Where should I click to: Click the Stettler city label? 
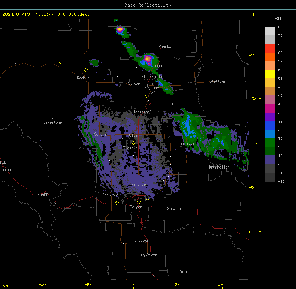point(218,81)
